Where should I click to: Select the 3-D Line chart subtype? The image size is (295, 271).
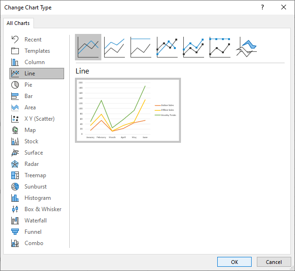tap(246, 47)
